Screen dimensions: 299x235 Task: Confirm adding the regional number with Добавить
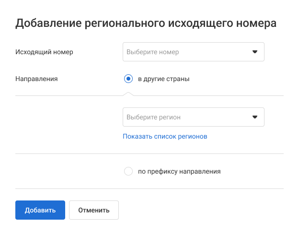[40, 210]
